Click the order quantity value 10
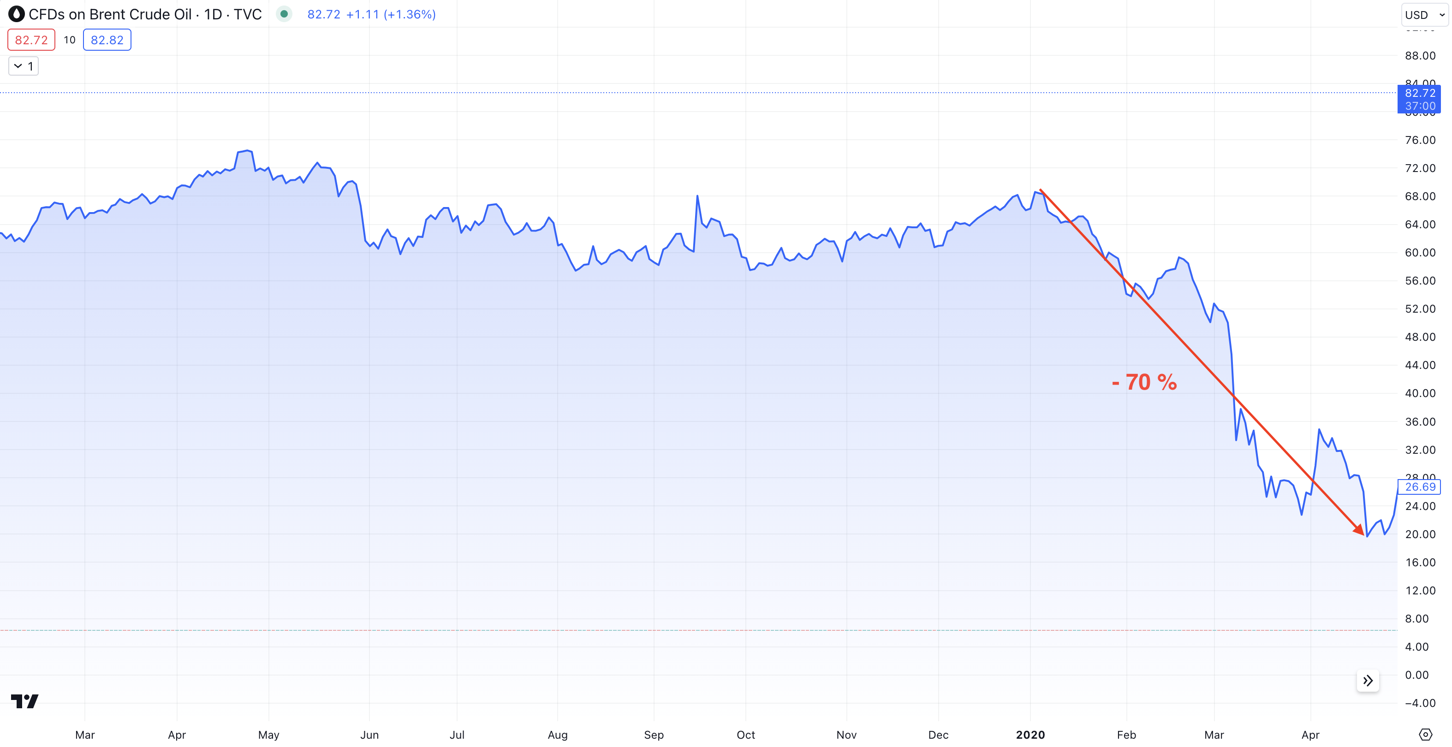This screenshot has width=1452, height=747. 69,40
